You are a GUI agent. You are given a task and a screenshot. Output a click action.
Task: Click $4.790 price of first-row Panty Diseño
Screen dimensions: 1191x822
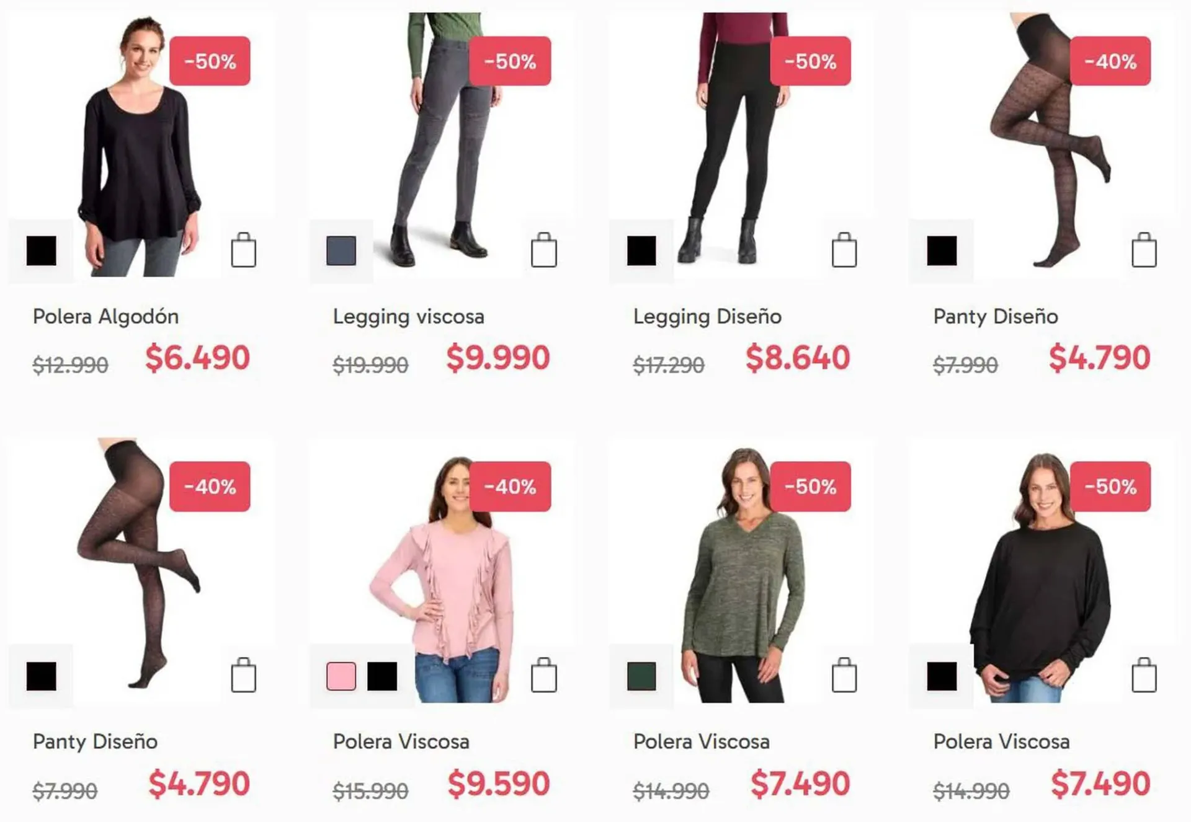[x=1099, y=358]
